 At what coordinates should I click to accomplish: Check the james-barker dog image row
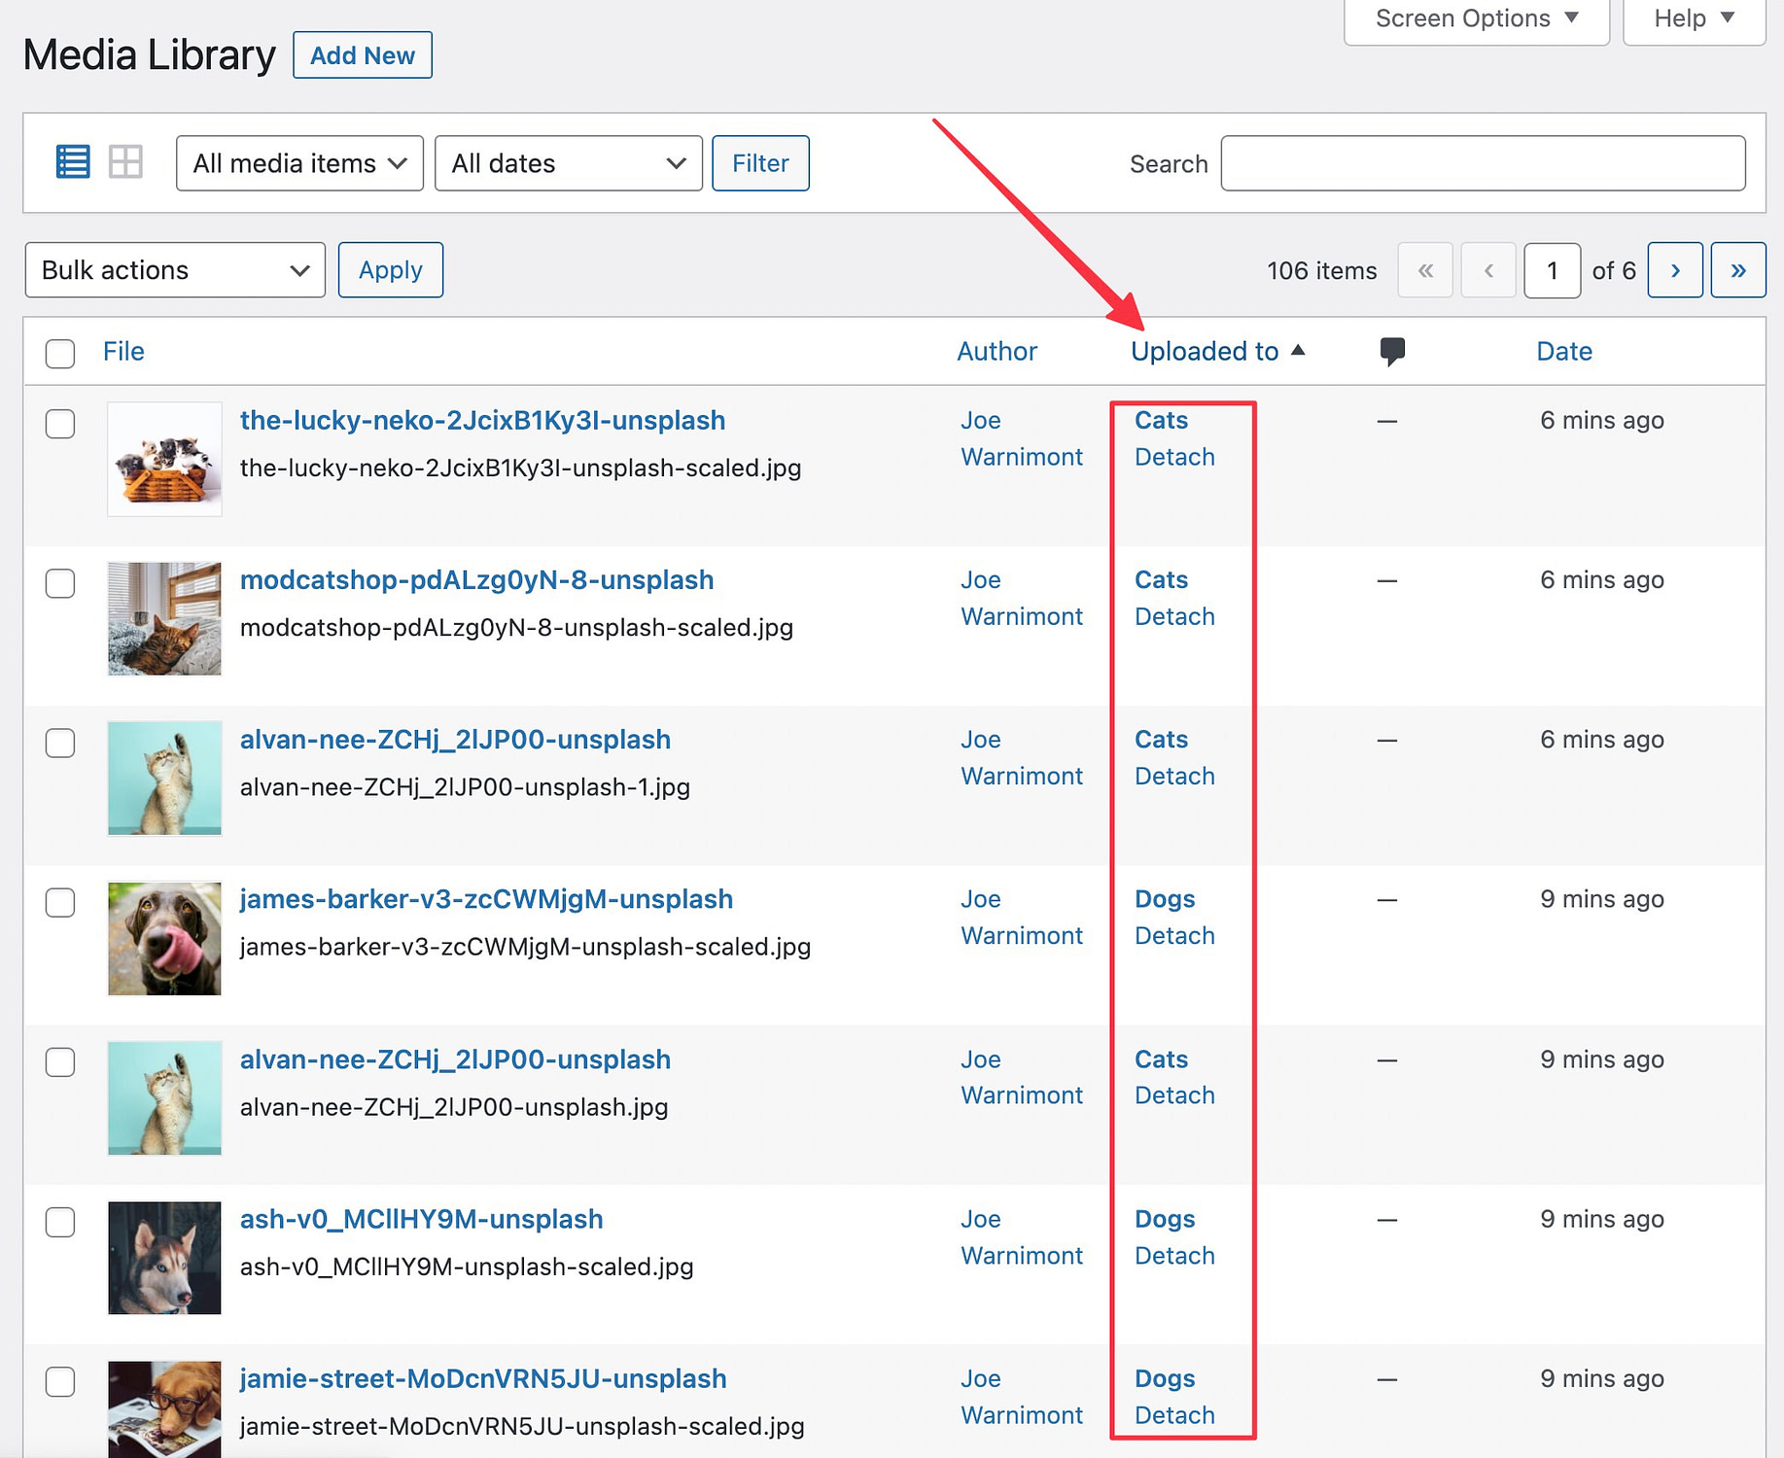(x=59, y=903)
